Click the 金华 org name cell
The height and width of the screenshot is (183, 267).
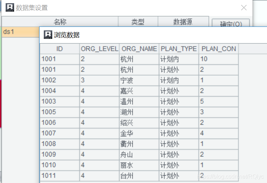(x=139, y=133)
